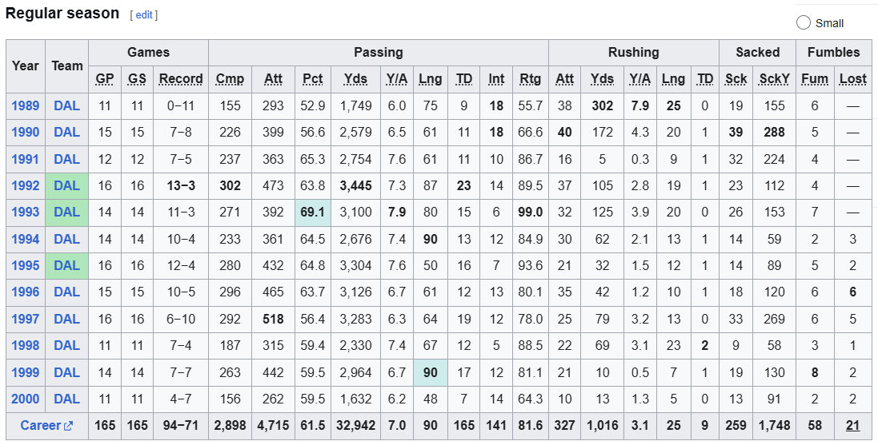Open the Career stats link
Viewport: 878px width, 441px height.
pos(40,425)
